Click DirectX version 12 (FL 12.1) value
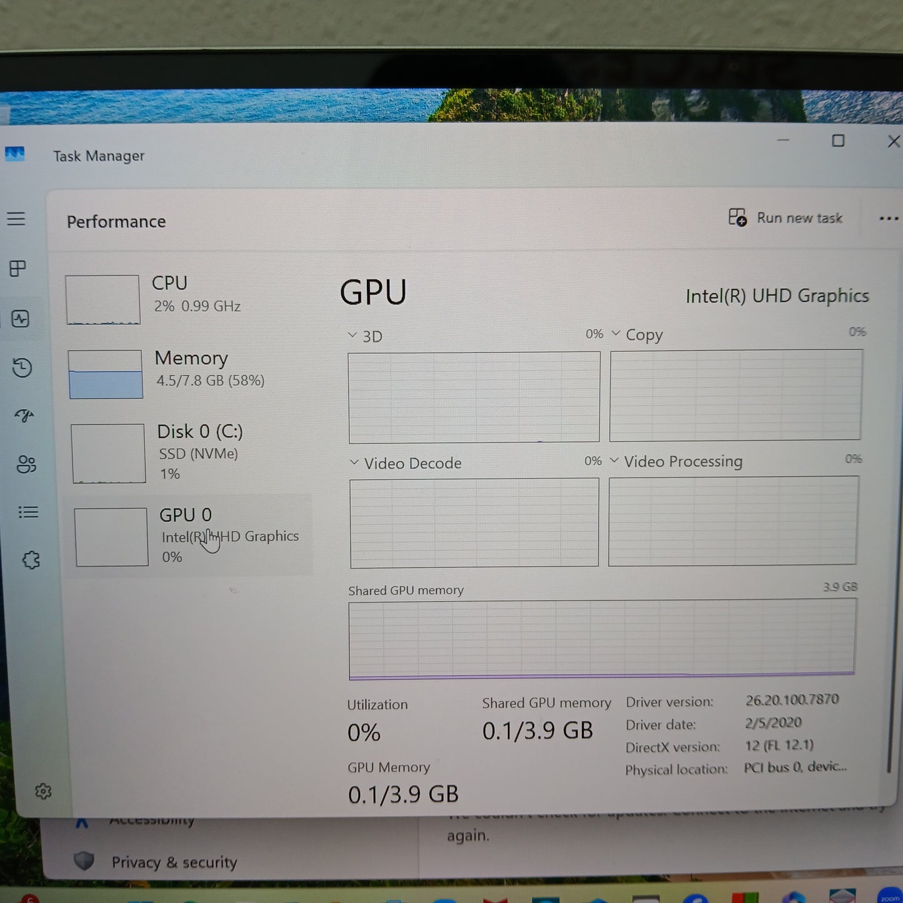Viewport: 903px width, 903px height. [779, 745]
